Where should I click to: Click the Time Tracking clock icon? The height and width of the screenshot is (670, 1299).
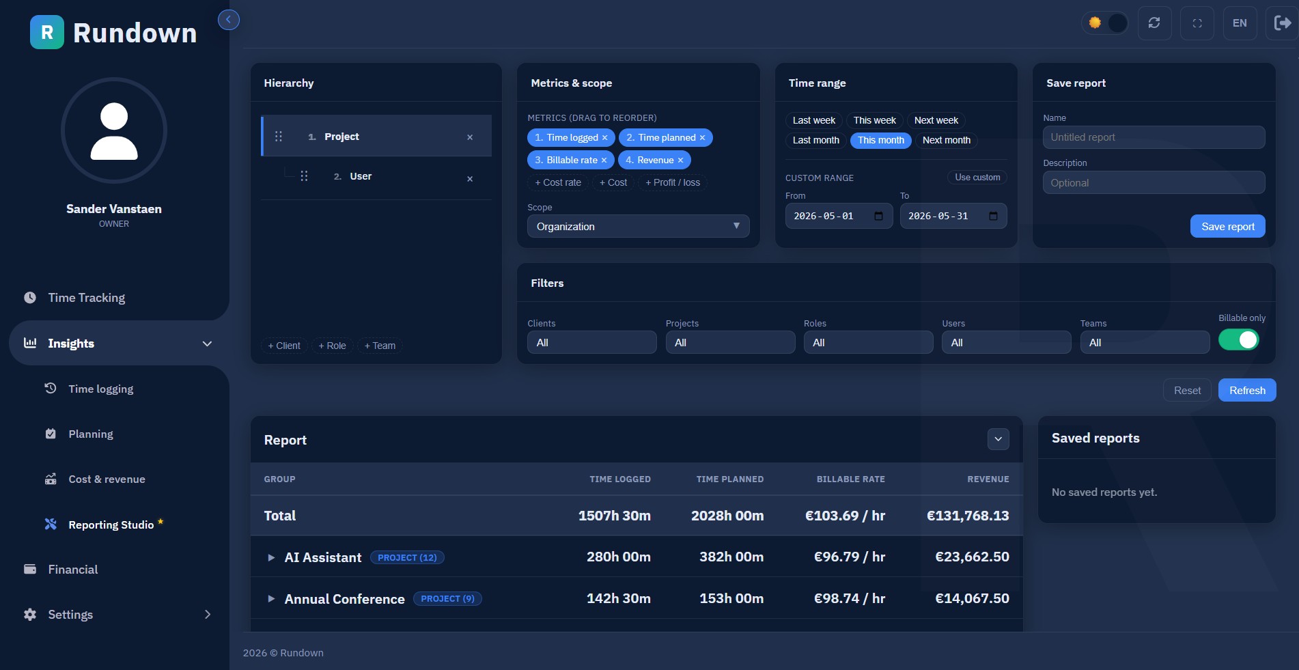pos(30,298)
